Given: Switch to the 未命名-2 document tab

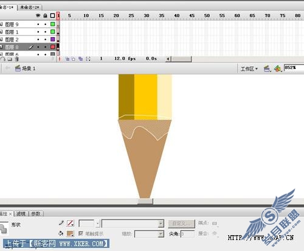Looking at the screenshot, I should point(30,7).
